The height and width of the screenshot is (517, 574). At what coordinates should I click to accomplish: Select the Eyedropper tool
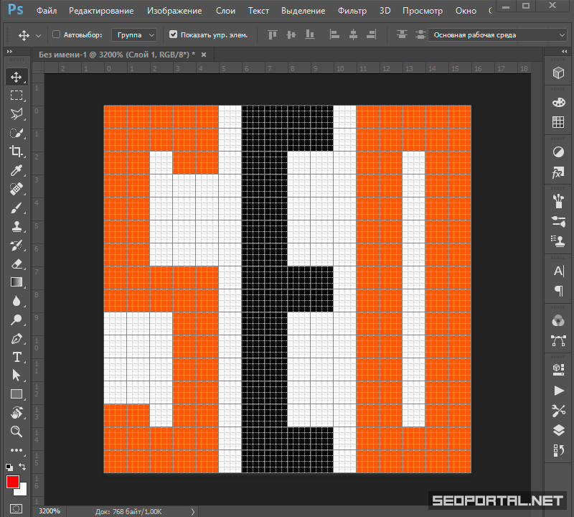tap(16, 170)
